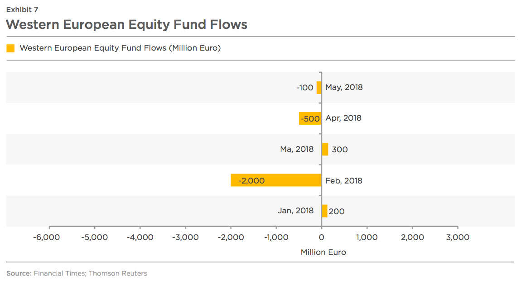521x287 pixels.
Task: Select the Feb, 2018 bar showing -2,000
Action: click(x=276, y=180)
